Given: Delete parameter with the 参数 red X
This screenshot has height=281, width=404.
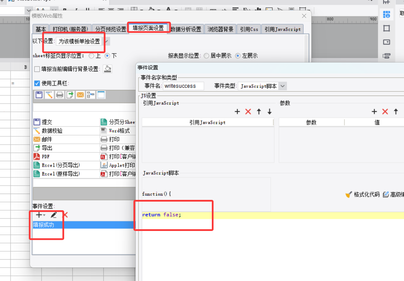Looking at the screenshot, I should coord(385,112).
